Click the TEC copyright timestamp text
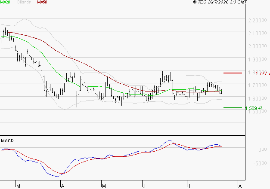Image resolution: width=270 pixels, height=189 pixels. coord(220,2)
